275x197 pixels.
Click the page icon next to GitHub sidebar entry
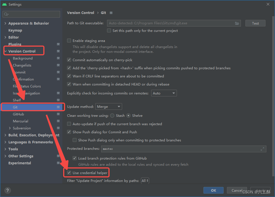tap(58, 114)
